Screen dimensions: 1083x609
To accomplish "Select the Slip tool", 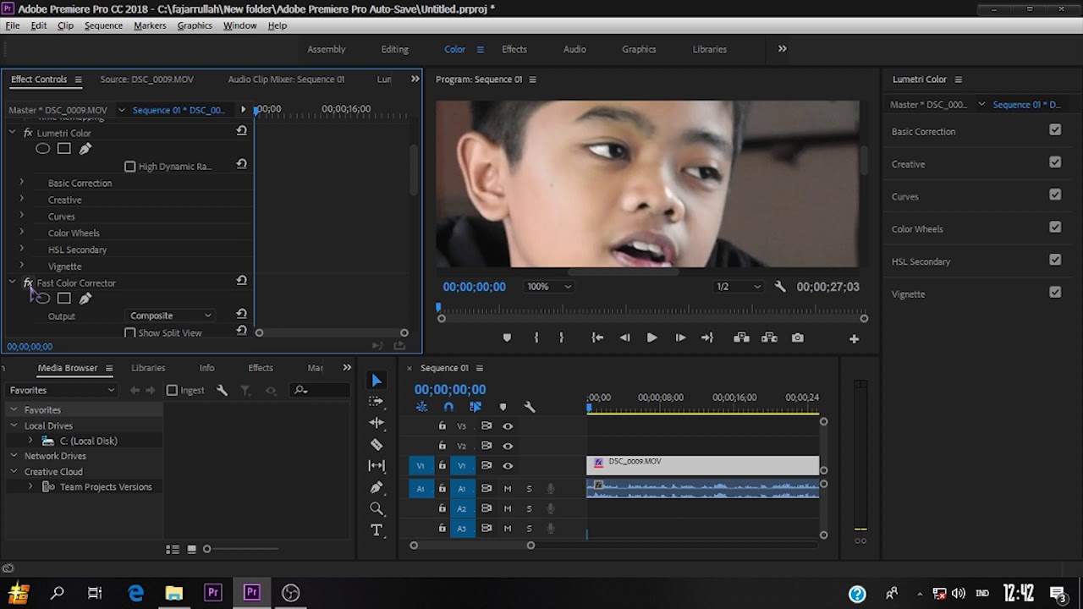I will [377, 465].
